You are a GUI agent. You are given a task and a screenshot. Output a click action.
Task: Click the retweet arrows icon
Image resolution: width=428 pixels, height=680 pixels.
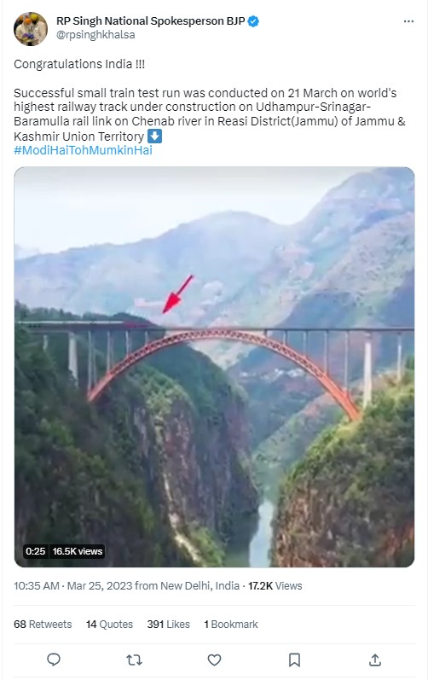point(134,660)
